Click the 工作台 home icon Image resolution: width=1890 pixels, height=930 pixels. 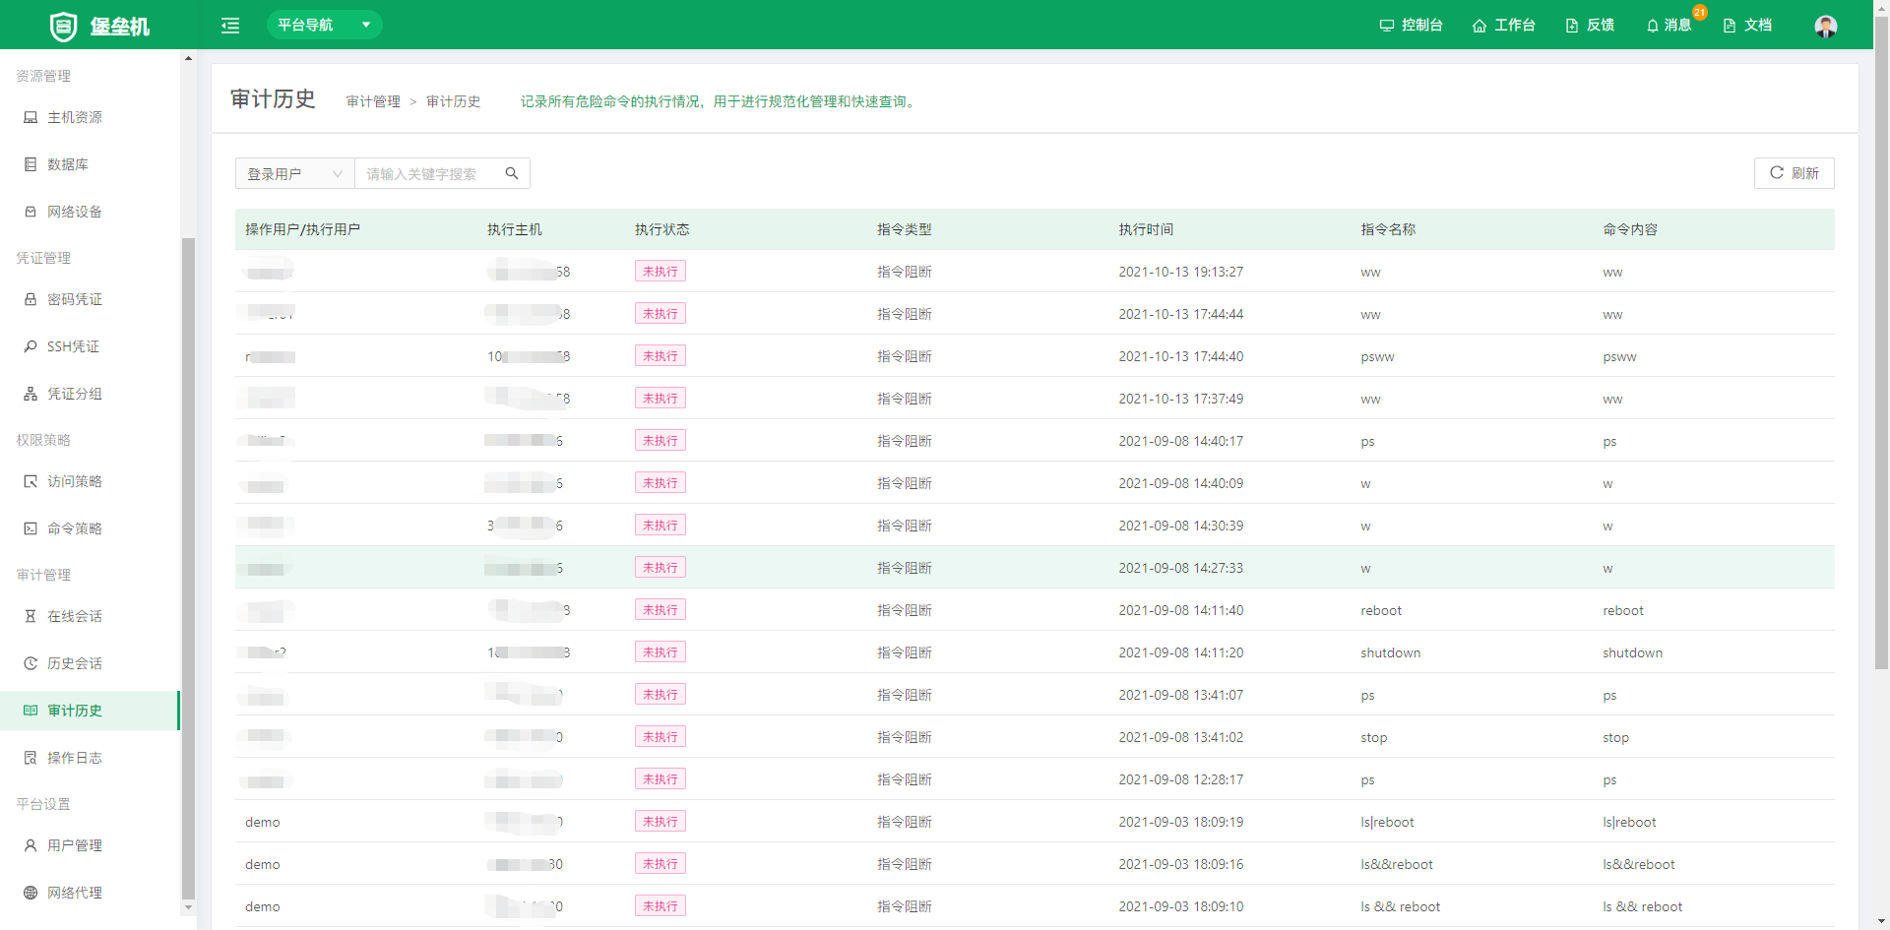(x=1480, y=26)
